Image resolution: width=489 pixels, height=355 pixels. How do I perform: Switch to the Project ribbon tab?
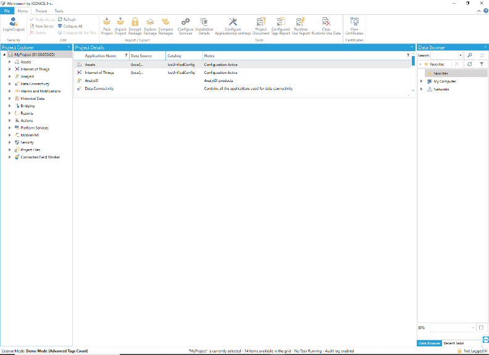tap(41, 10)
